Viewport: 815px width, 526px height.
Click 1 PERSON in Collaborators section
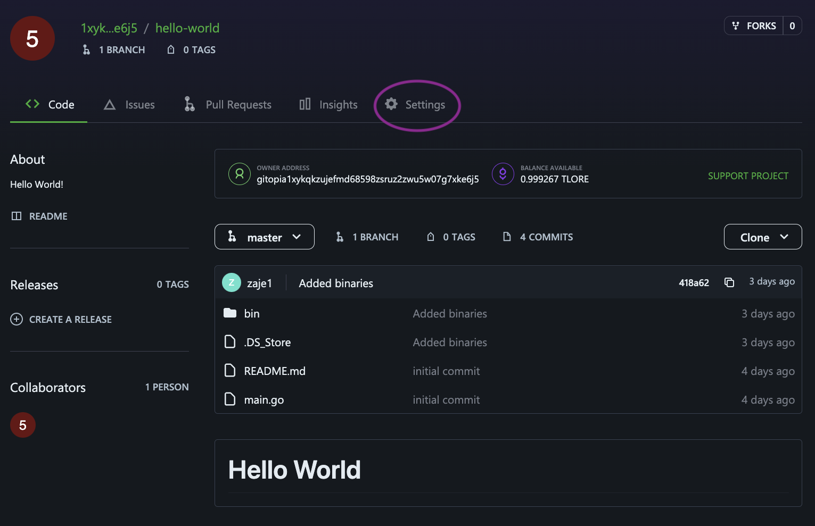pyautogui.click(x=167, y=387)
